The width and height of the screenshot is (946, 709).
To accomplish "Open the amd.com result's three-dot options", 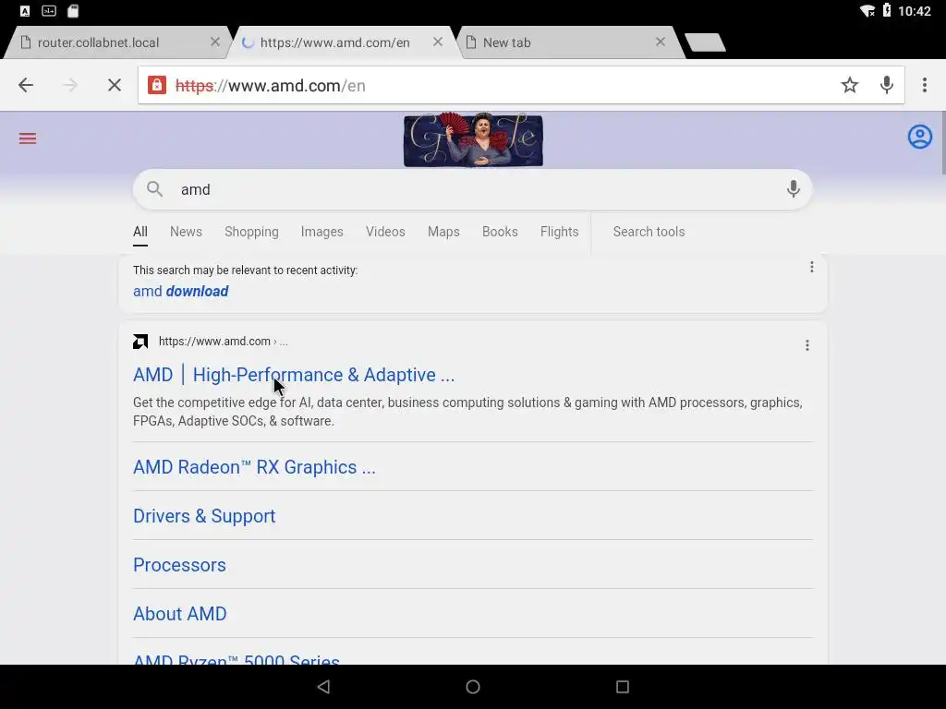I will (807, 345).
